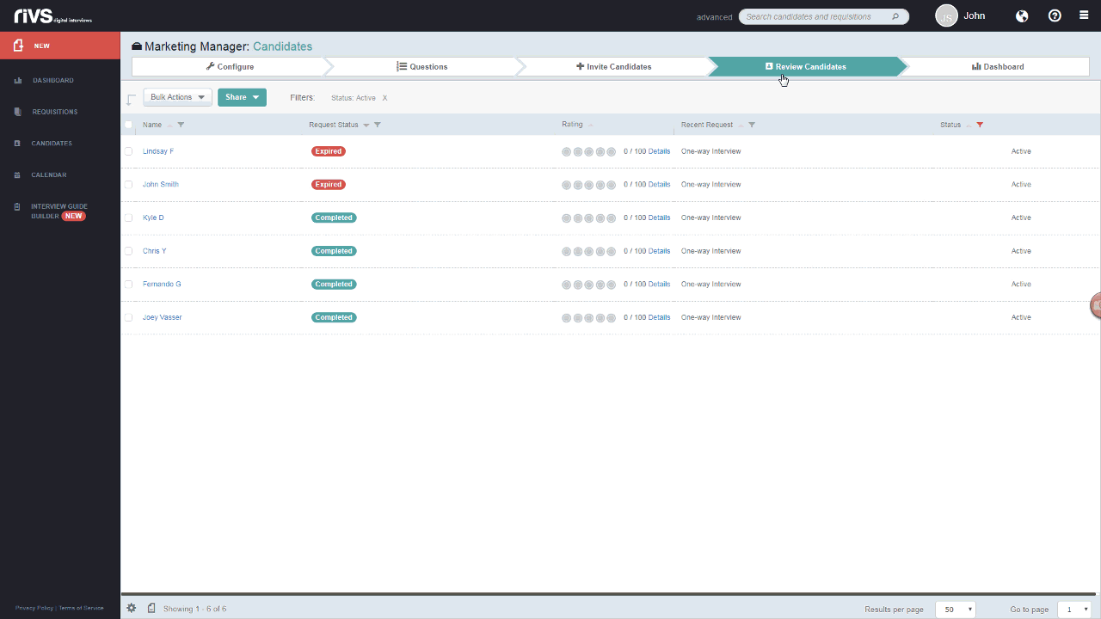Click the Recent Request column filter funnel
Viewport: 1101px width, 619px height.
coord(752,125)
